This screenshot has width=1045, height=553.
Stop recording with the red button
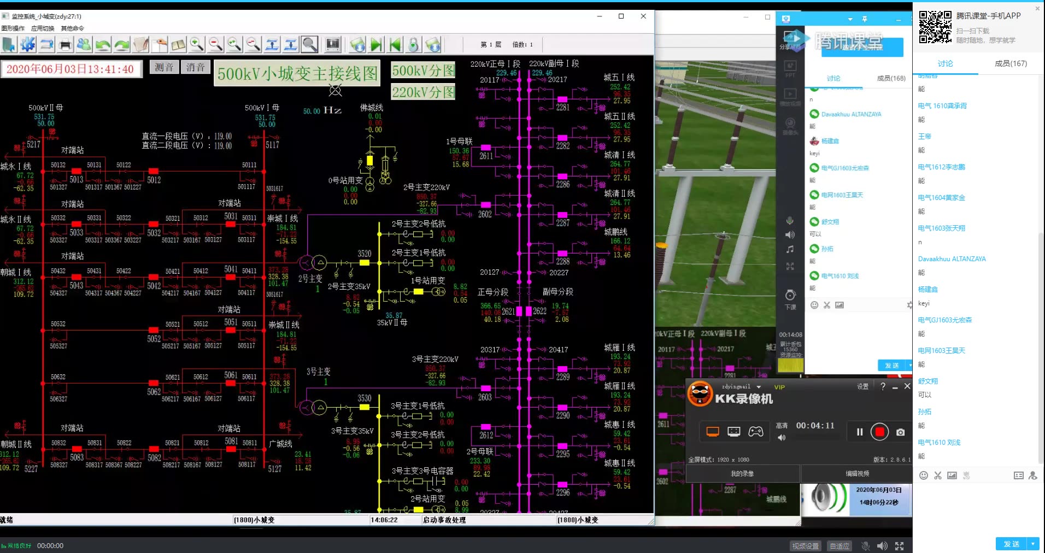coord(880,432)
